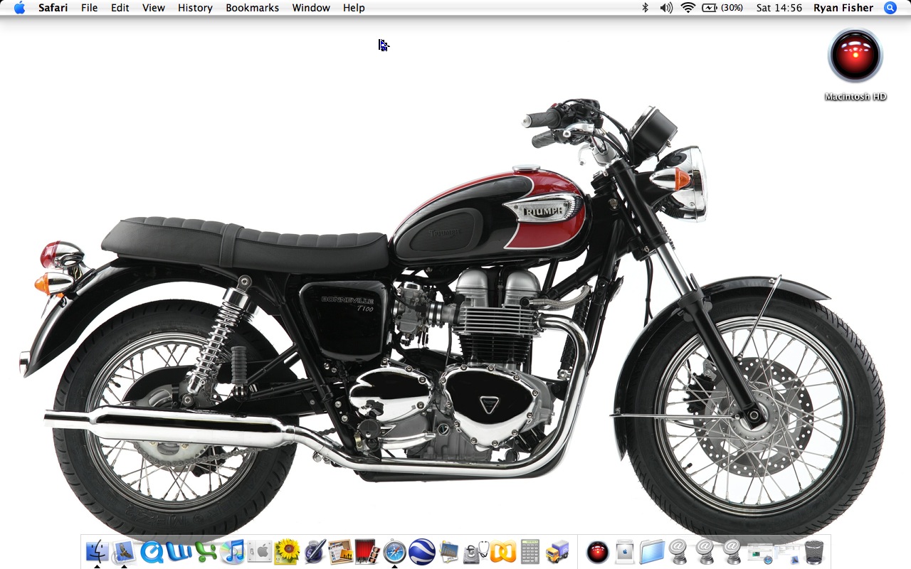Launch Google Earth from the Dock
Viewport: 911px width, 569px height.
pos(422,552)
